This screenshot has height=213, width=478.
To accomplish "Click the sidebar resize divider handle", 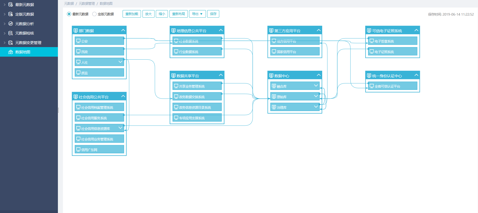I will tap(58, 110).
